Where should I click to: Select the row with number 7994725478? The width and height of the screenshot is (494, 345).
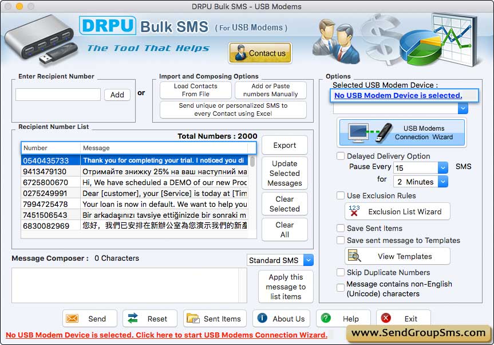(135, 204)
